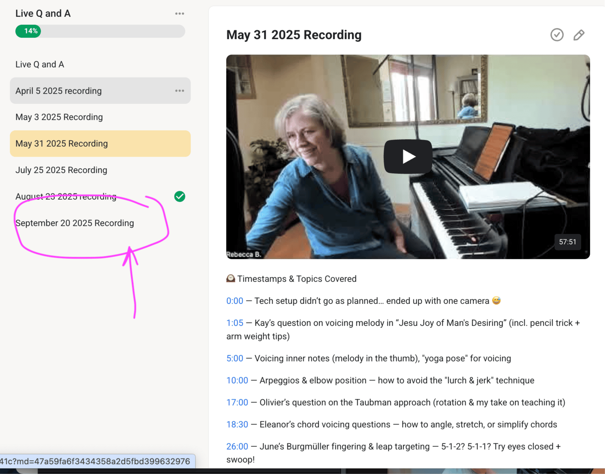This screenshot has width=605, height=474.
Task: Click the Live Q and A section item
Action: [40, 64]
